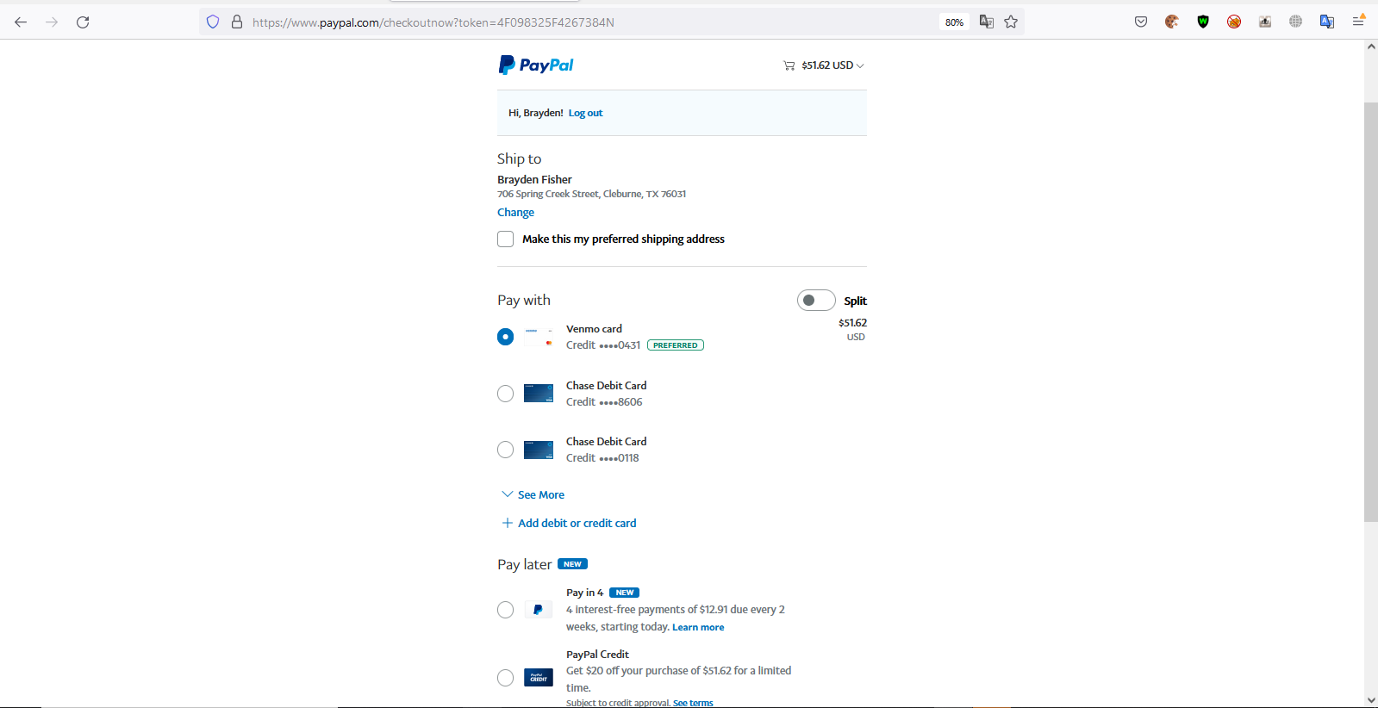Click the PREFERRED badge on Venmo card

pos(676,345)
